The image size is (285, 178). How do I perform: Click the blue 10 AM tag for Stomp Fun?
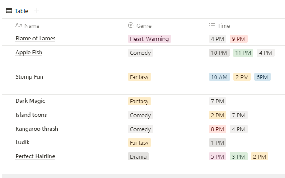[x=219, y=77]
